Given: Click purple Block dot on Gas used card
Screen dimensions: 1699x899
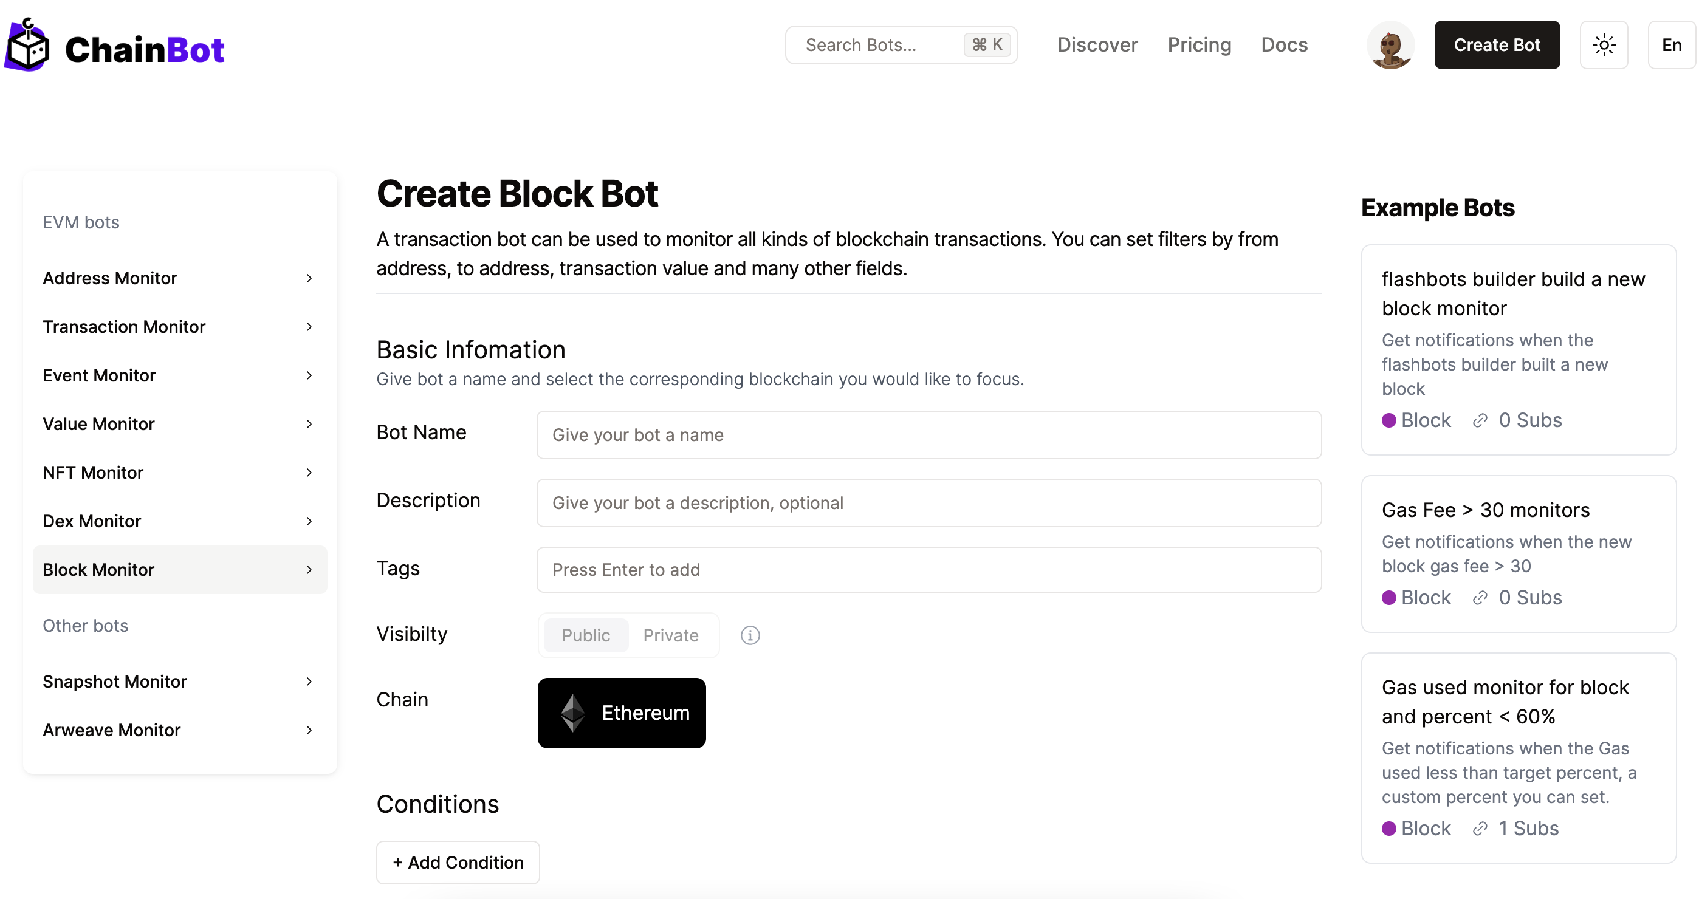Looking at the screenshot, I should pyautogui.click(x=1389, y=829).
